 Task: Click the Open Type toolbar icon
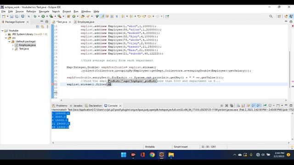pyautogui.click(x=83, y=16)
